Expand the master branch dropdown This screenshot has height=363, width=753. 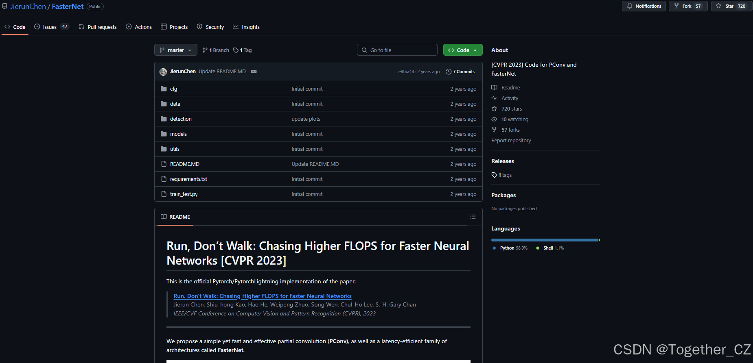pyautogui.click(x=176, y=50)
